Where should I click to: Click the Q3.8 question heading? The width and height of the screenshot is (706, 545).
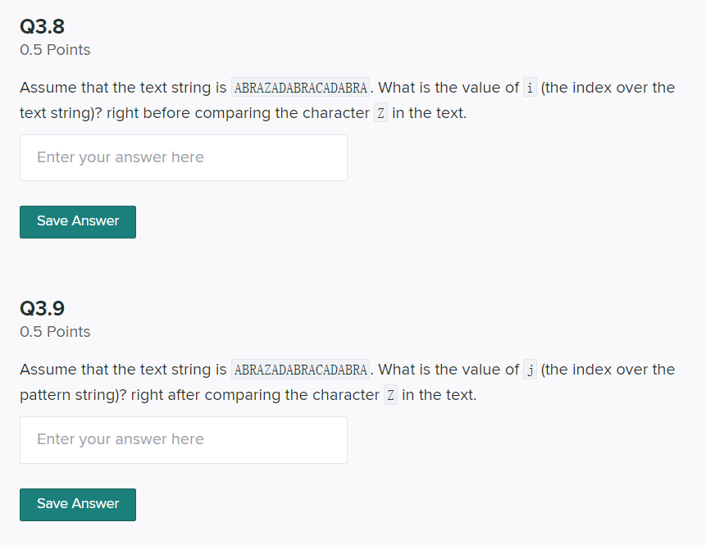[x=41, y=26]
